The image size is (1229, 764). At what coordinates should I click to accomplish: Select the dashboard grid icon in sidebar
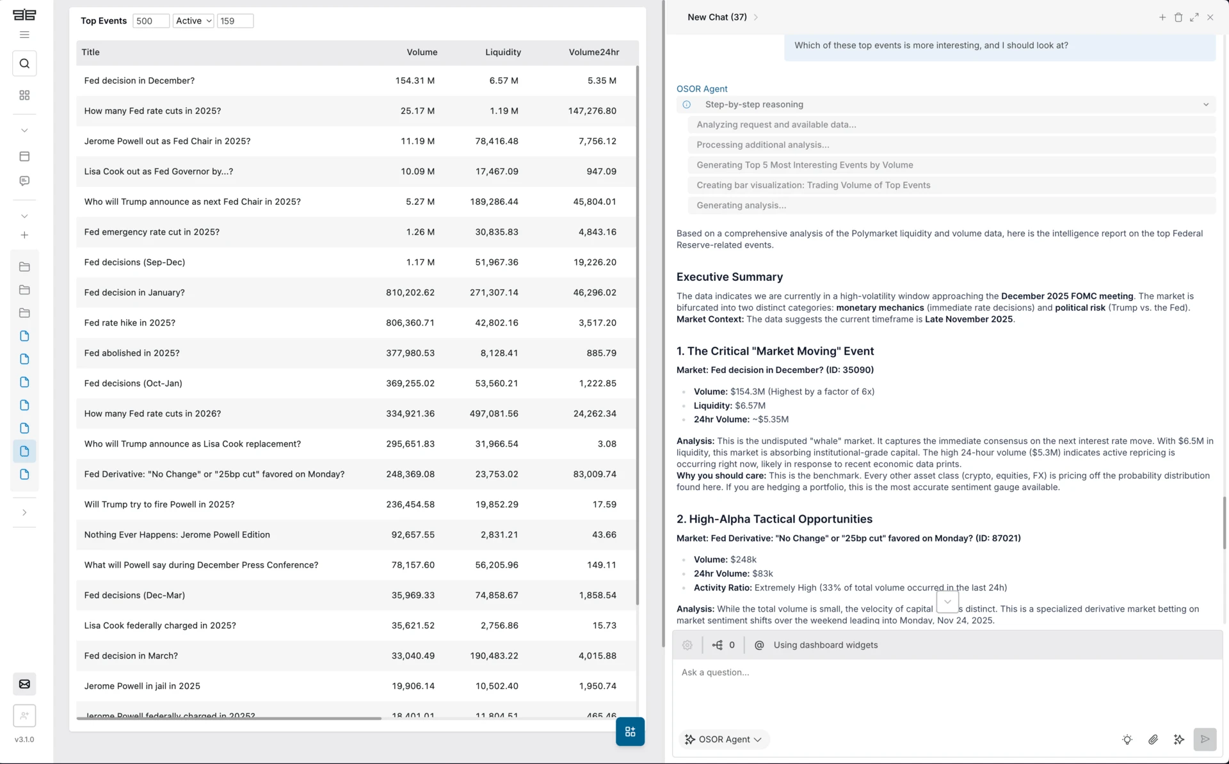(x=24, y=95)
